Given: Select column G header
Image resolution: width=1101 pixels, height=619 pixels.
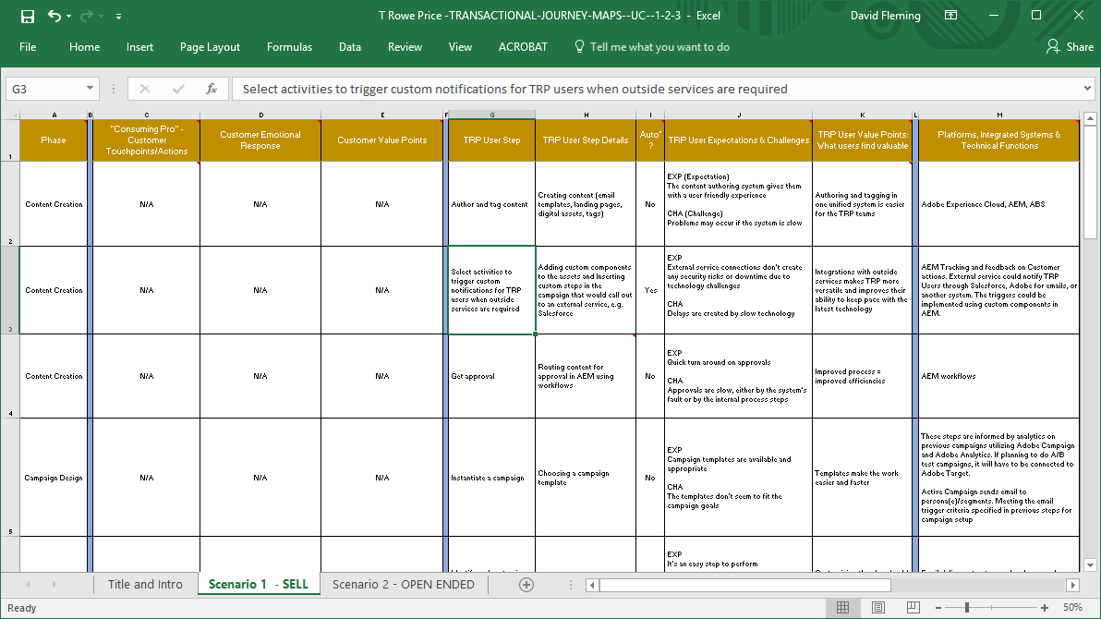Looking at the screenshot, I should tap(491, 115).
